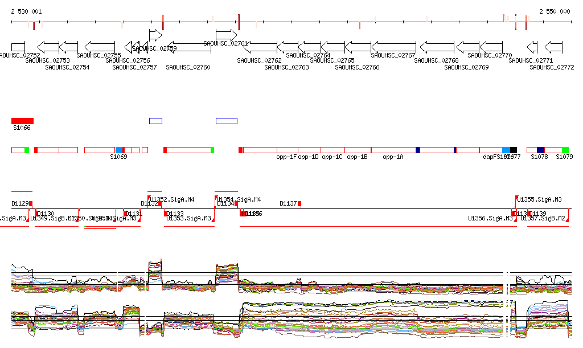Select the blue outlined box below SAOUHSC_02759
The width and height of the screenshot is (583, 348).
pyautogui.click(x=155, y=121)
